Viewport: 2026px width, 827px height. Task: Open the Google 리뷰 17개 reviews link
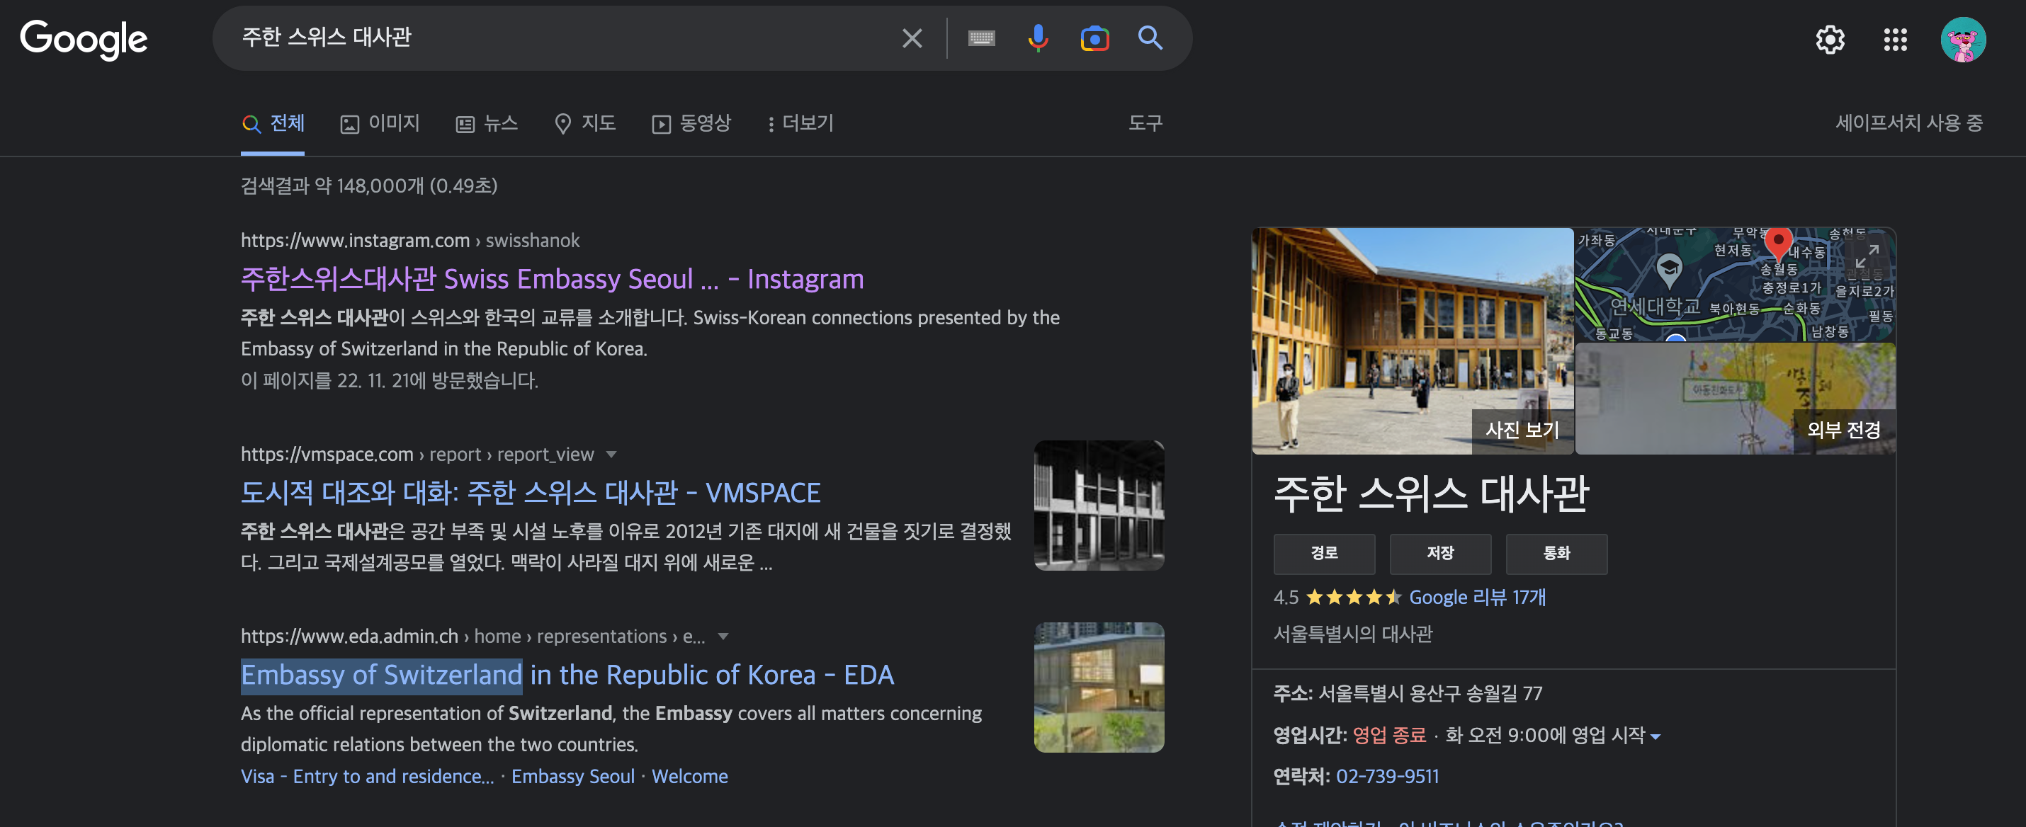1476,598
